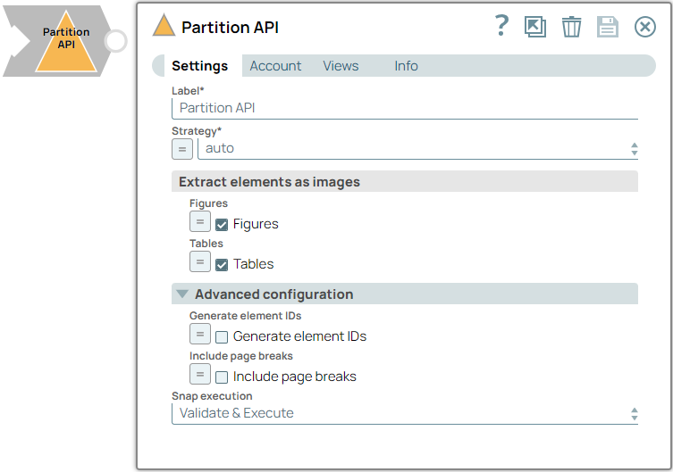Image resolution: width=673 pixels, height=472 pixels.
Task: Click the snap's output view circle
Action: 115,41
